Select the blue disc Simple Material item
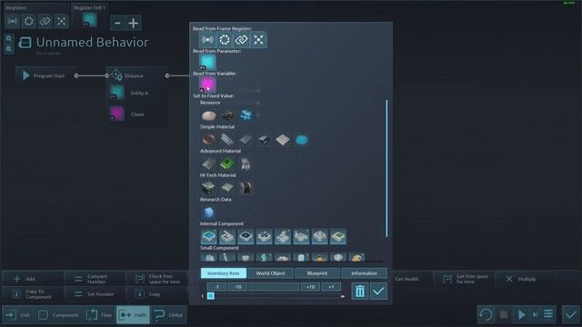The height and width of the screenshot is (327, 582). coord(301,140)
